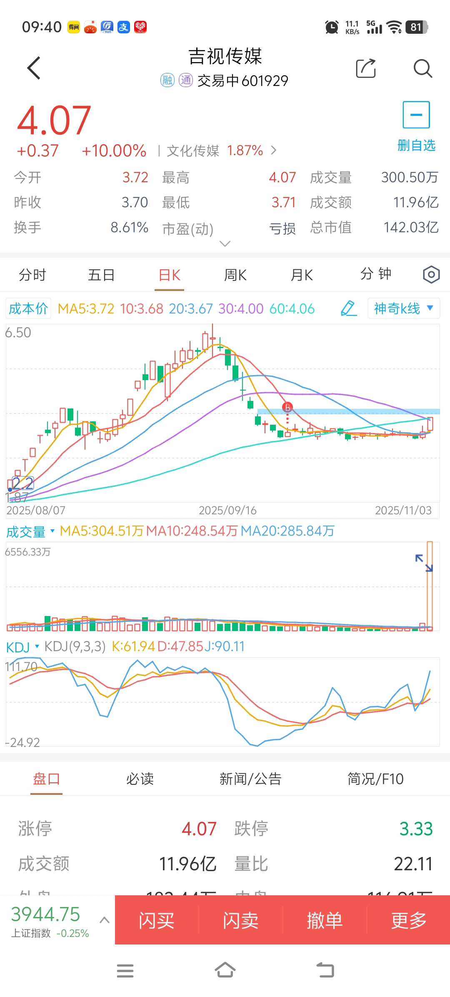Tap the 60:4.06 moving average label

click(x=292, y=308)
